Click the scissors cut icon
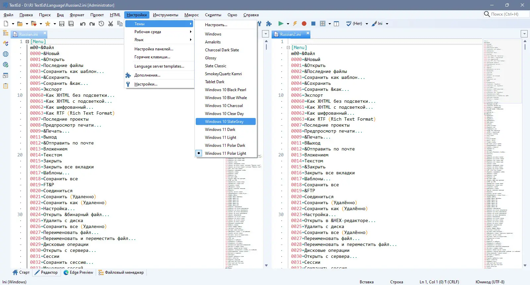Screen dimensions: 530x285 [x=111, y=24]
